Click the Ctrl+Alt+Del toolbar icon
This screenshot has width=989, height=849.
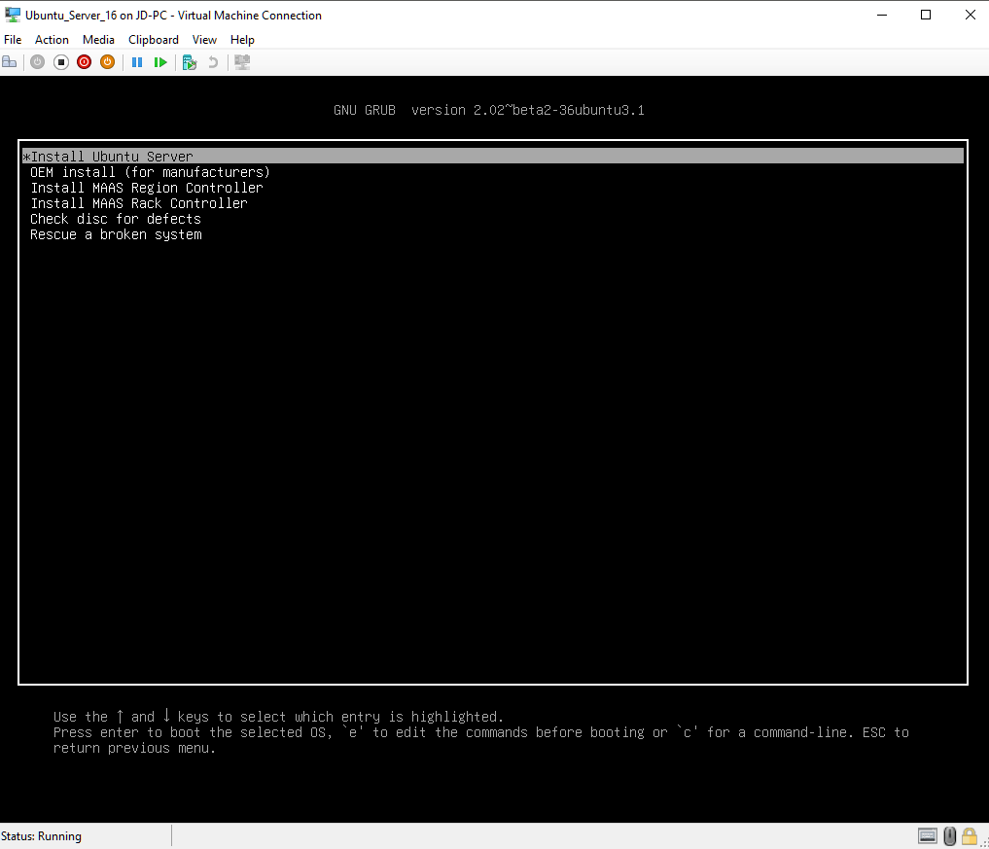click(x=10, y=62)
